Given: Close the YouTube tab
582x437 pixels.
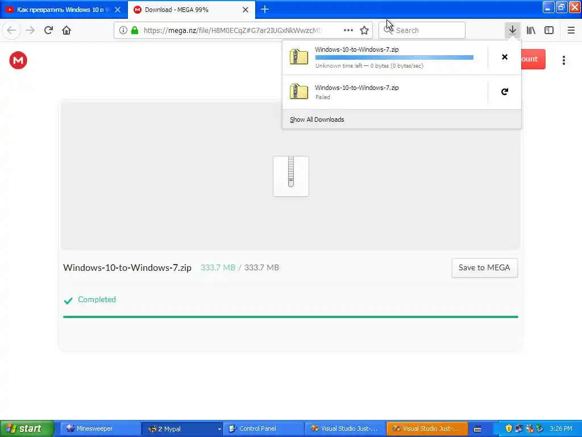Looking at the screenshot, I should [118, 10].
